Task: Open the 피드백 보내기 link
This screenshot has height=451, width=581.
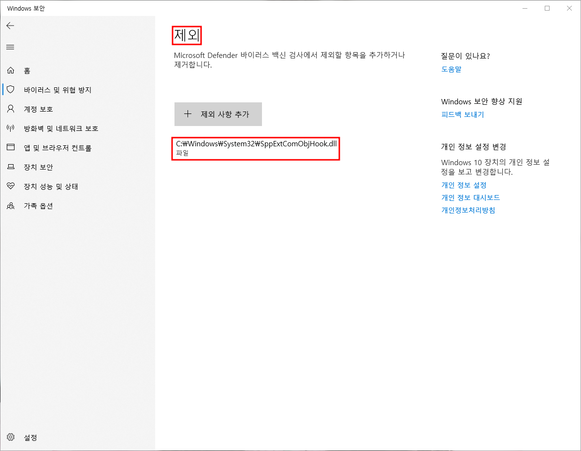Action: (463, 114)
